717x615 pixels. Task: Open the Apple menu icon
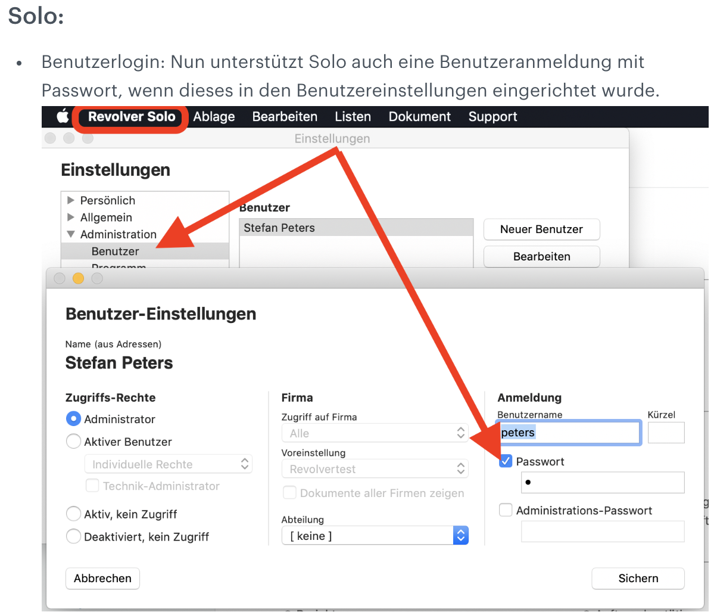click(x=63, y=117)
